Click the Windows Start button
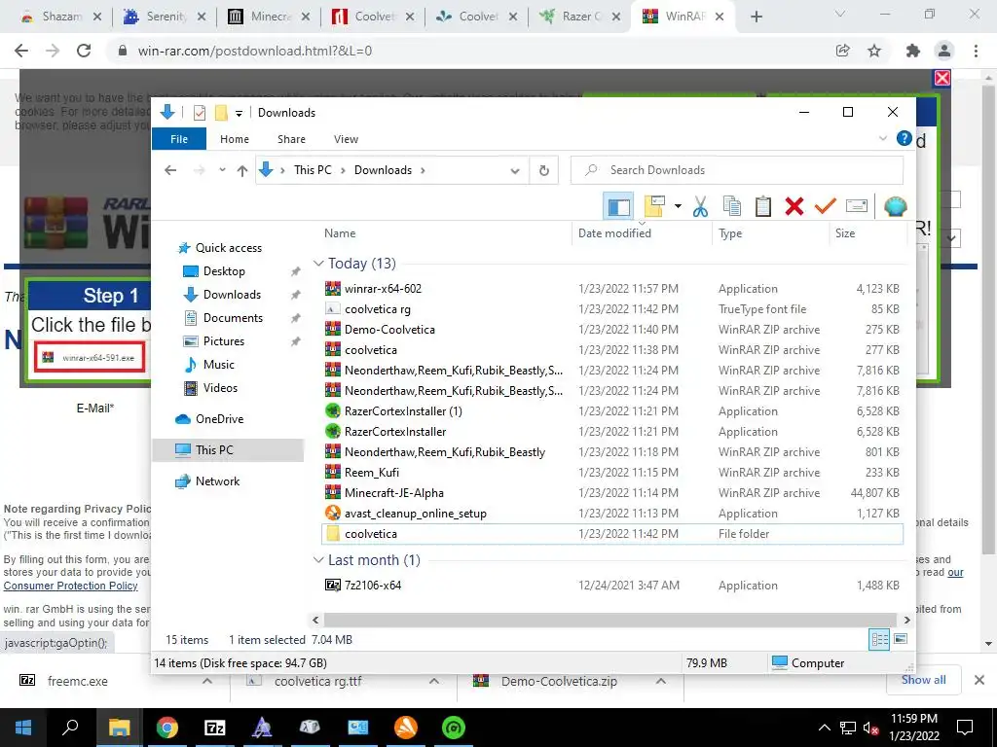The height and width of the screenshot is (747, 997). (23, 728)
